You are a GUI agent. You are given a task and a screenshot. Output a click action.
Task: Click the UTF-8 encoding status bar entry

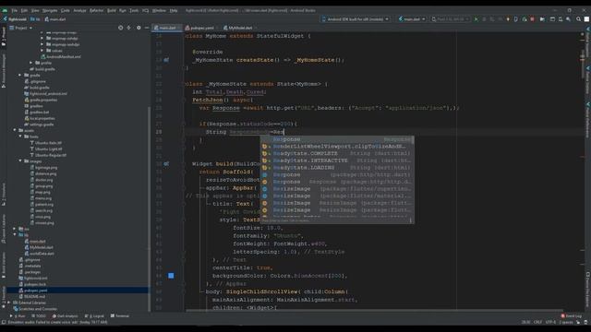550,322
